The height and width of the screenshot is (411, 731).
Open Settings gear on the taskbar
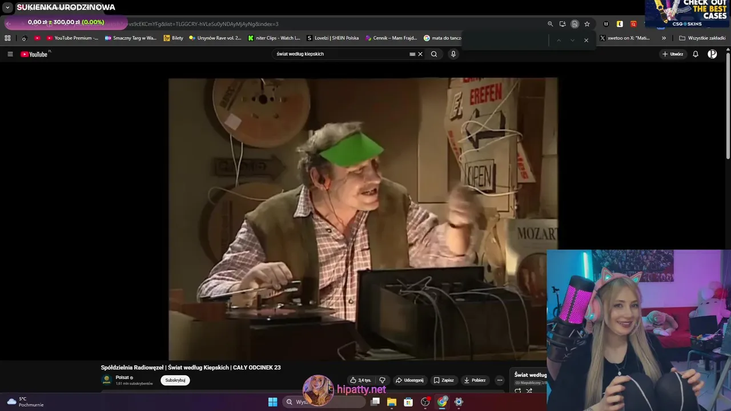[459, 402]
